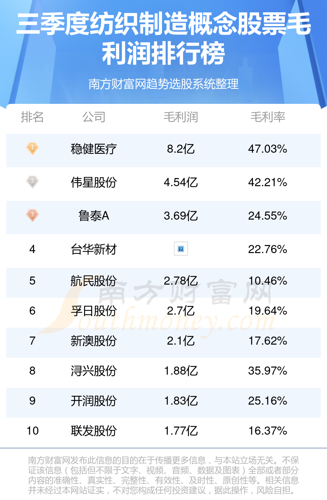Screen dimensions: 327x500
Task: Click the 35.97% gross margin of 浔兴股份
Action: pos(268,371)
